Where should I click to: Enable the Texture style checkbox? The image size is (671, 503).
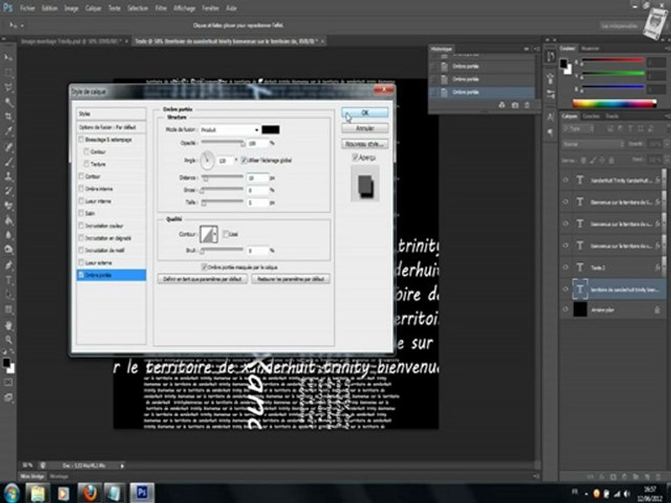tap(87, 163)
